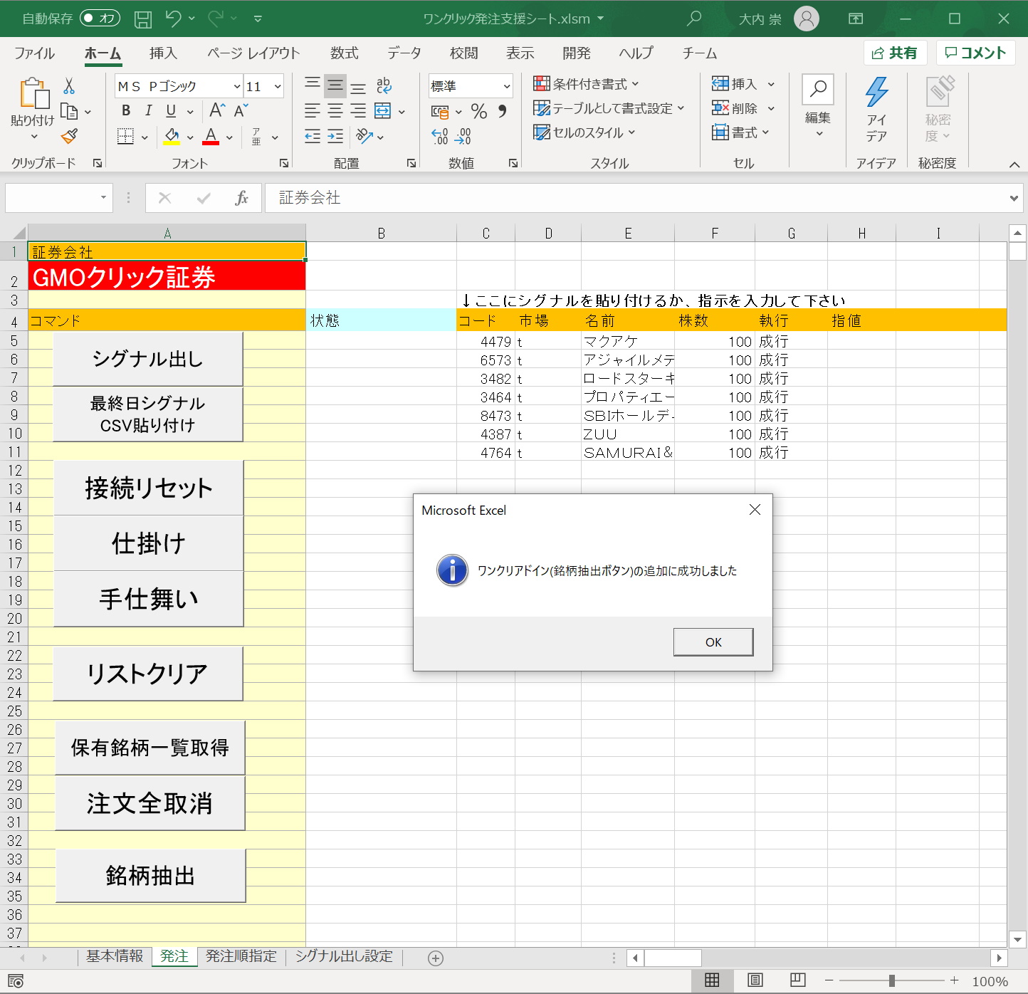The image size is (1028, 994).
Task: Switch to the 数式 ribbon tab
Action: pos(344,53)
